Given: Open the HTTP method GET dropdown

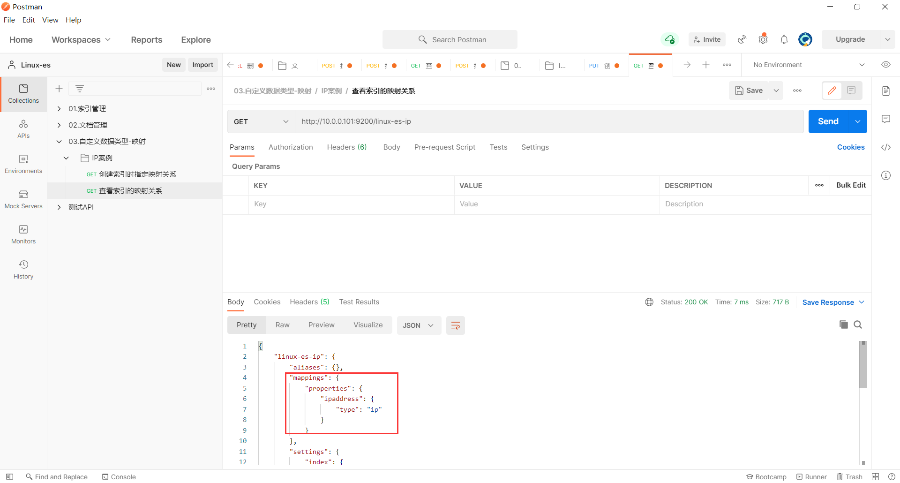Looking at the screenshot, I should tap(261, 121).
